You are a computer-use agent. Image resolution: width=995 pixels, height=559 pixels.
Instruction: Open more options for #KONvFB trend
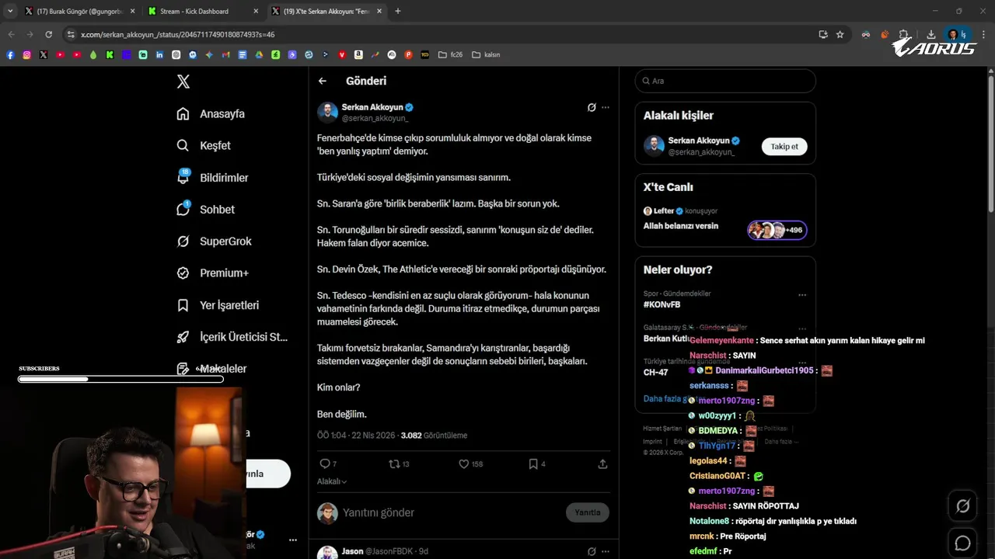coord(802,295)
